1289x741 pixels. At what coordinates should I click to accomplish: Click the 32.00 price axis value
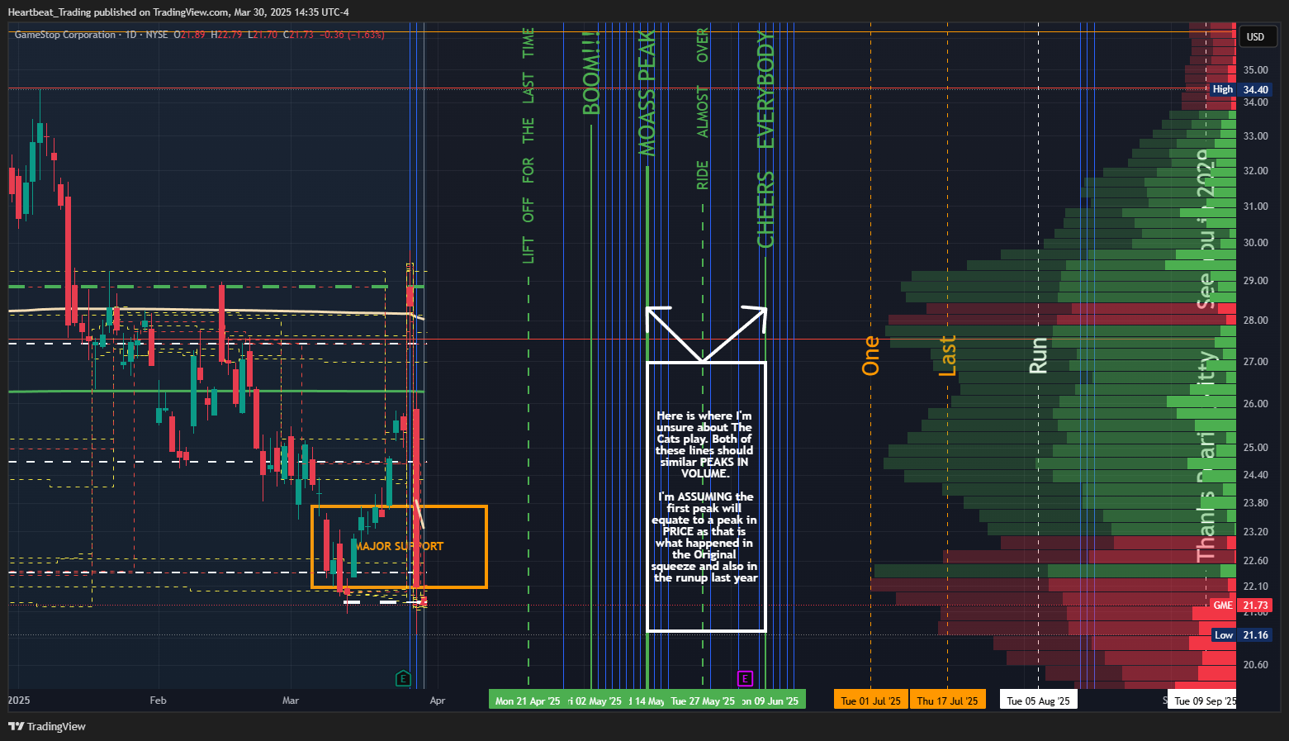tap(1256, 171)
